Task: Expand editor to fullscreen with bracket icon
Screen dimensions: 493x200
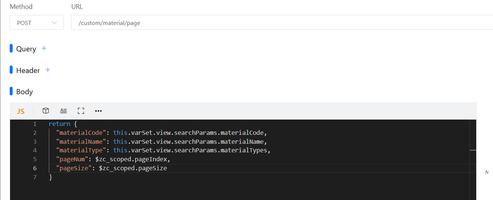Action: point(81,111)
